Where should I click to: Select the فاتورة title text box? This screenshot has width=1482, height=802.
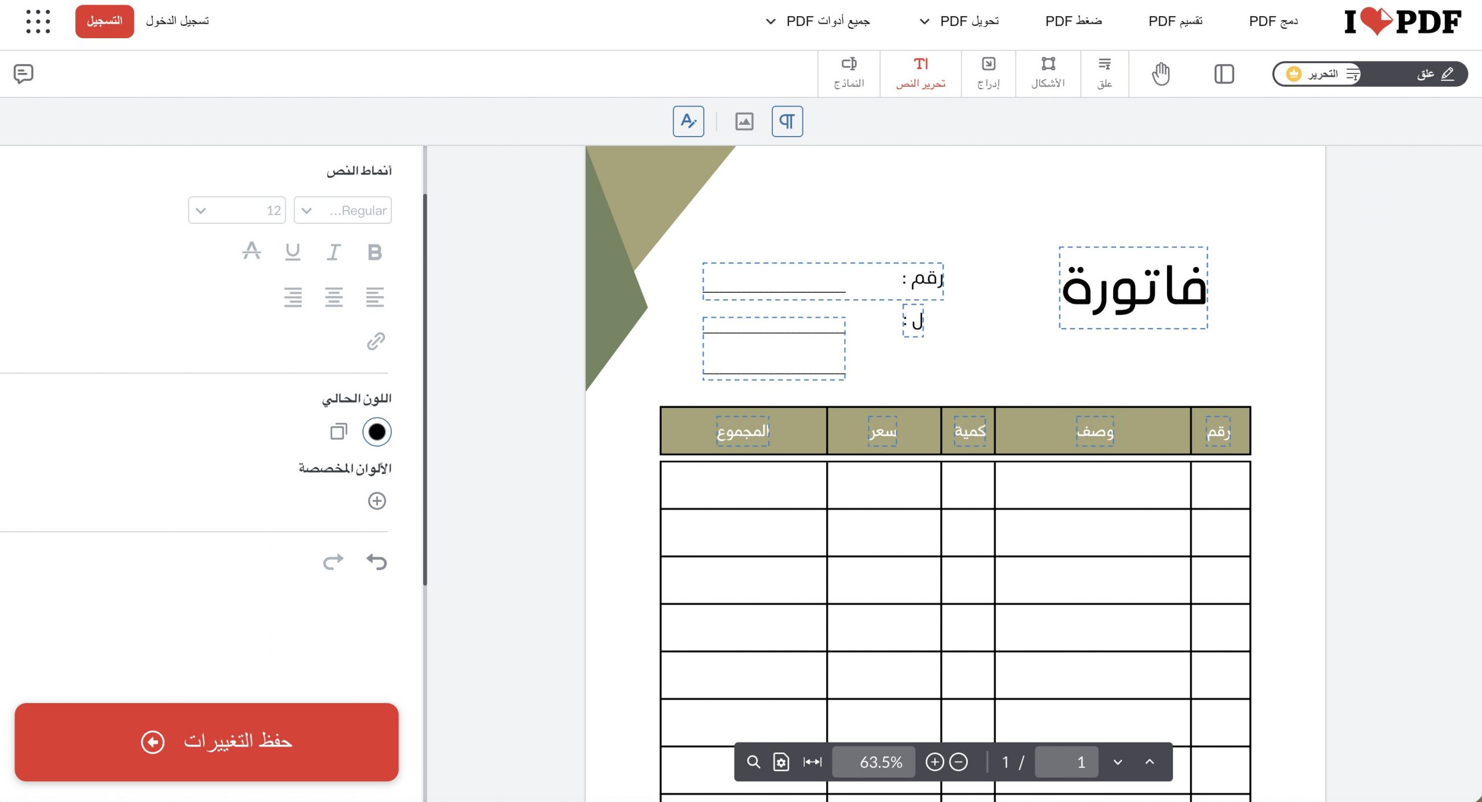tap(1133, 288)
